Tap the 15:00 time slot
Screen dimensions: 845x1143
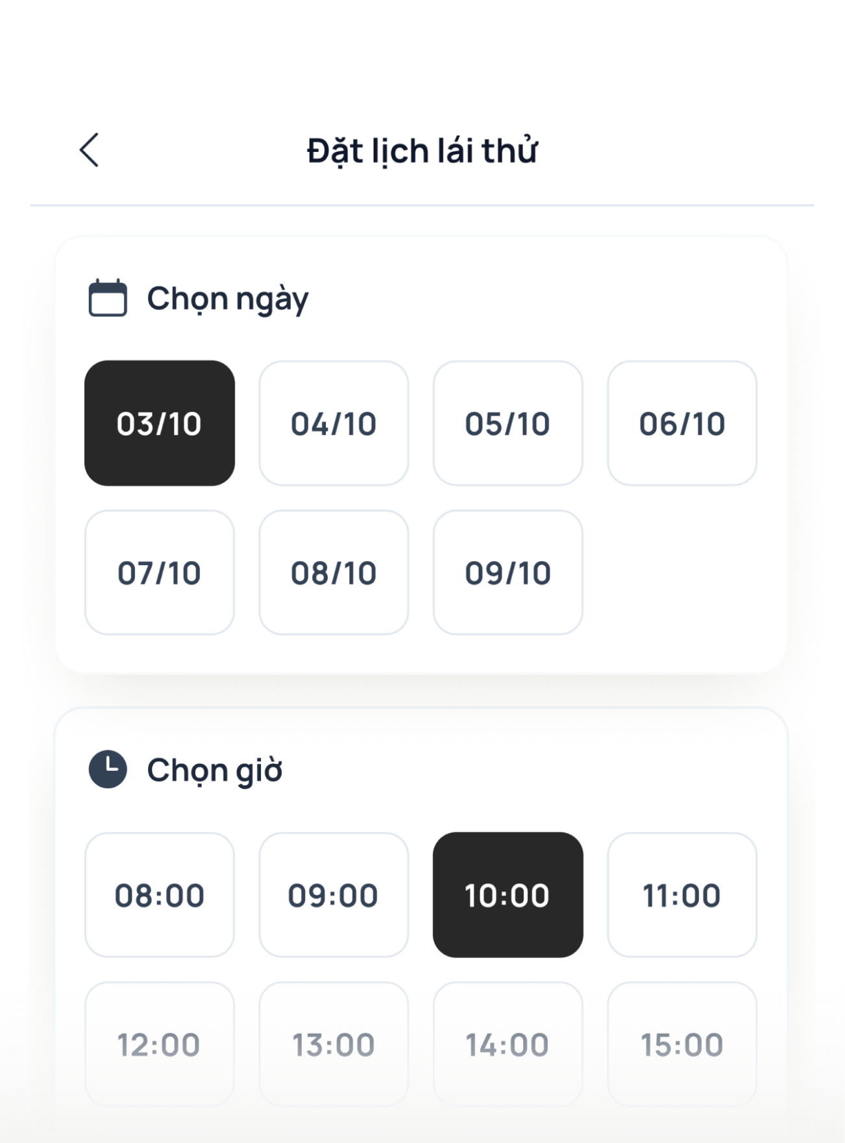(682, 1044)
